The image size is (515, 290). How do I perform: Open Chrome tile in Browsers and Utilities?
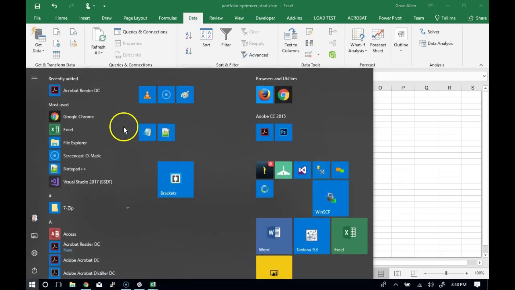pyautogui.click(x=283, y=95)
